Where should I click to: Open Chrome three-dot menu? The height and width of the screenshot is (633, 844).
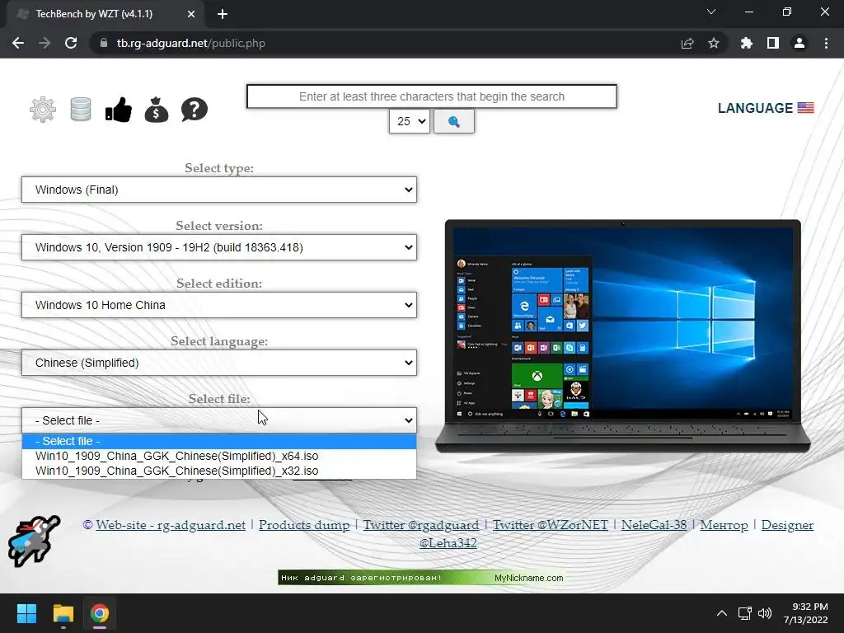[x=826, y=43]
